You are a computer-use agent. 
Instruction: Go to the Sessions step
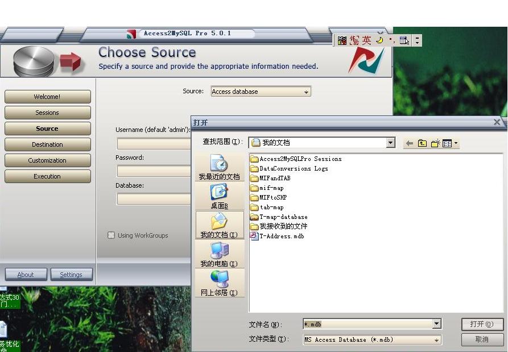pos(48,113)
